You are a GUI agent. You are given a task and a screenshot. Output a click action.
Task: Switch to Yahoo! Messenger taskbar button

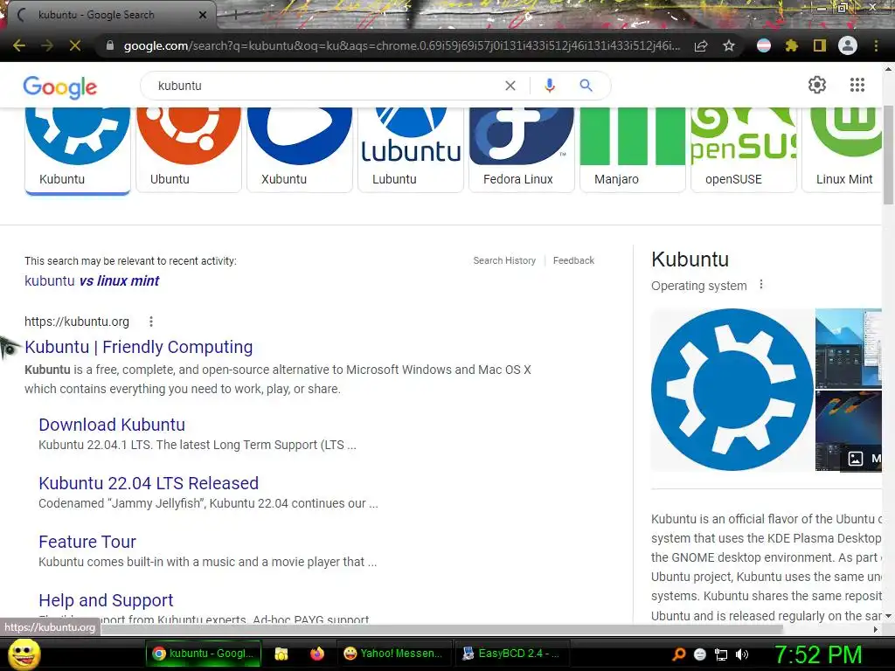click(394, 654)
